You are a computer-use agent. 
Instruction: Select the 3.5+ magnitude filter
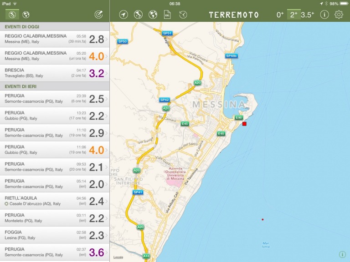pyautogui.click(x=307, y=15)
